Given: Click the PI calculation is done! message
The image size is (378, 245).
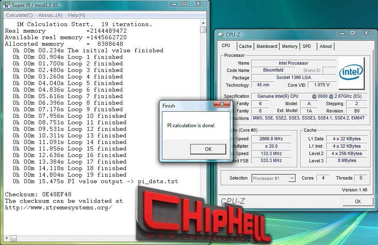Looking at the screenshot, I should (191, 126).
